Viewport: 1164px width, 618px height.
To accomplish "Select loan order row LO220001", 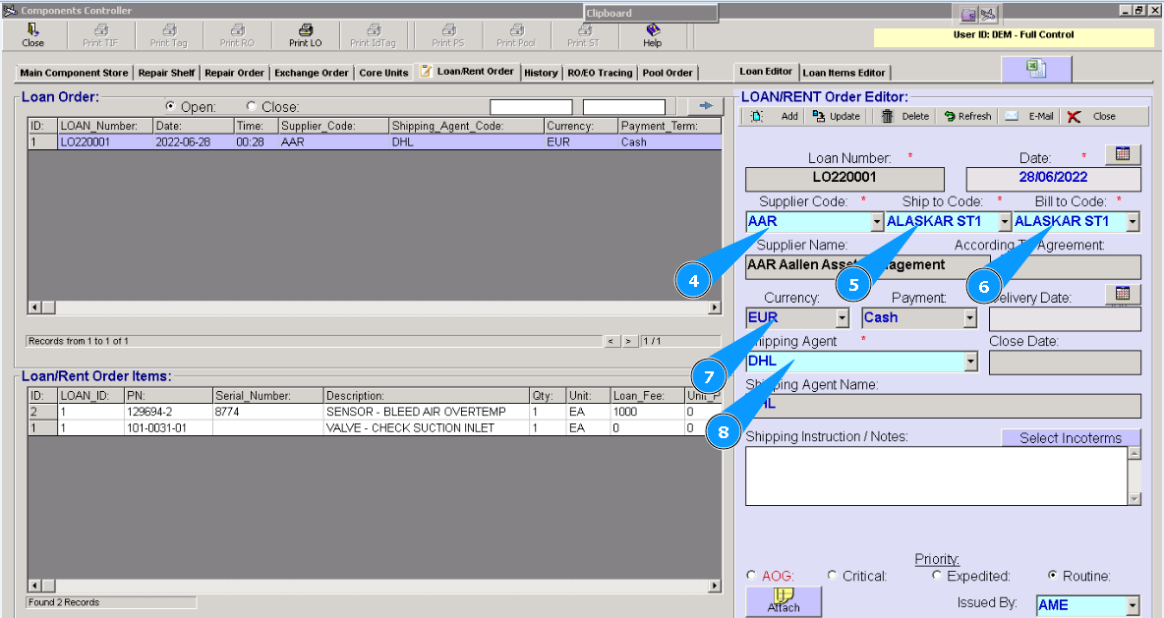I will tap(375, 141).
